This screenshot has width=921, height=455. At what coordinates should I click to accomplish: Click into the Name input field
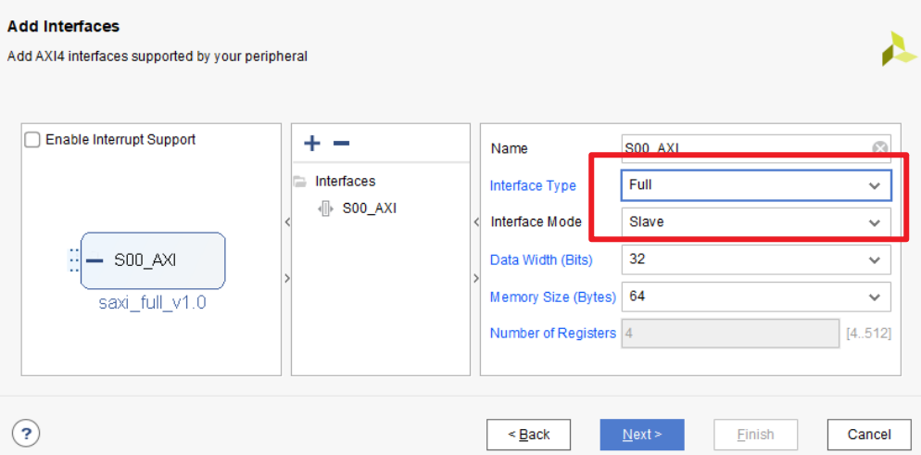(x=746, y=148)
